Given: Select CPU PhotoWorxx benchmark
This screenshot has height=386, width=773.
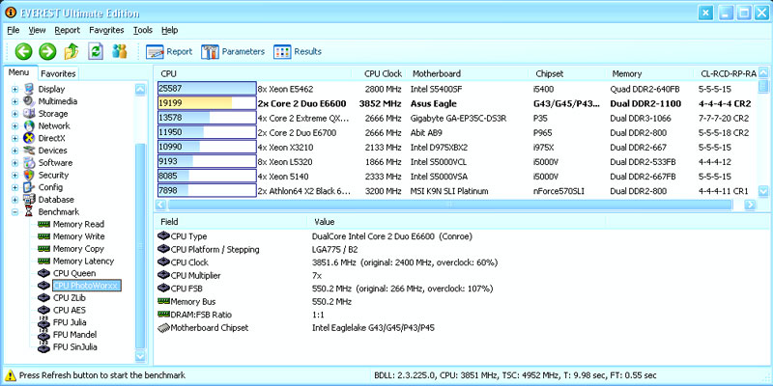Looking at the screenshot, I should point(86,286).
